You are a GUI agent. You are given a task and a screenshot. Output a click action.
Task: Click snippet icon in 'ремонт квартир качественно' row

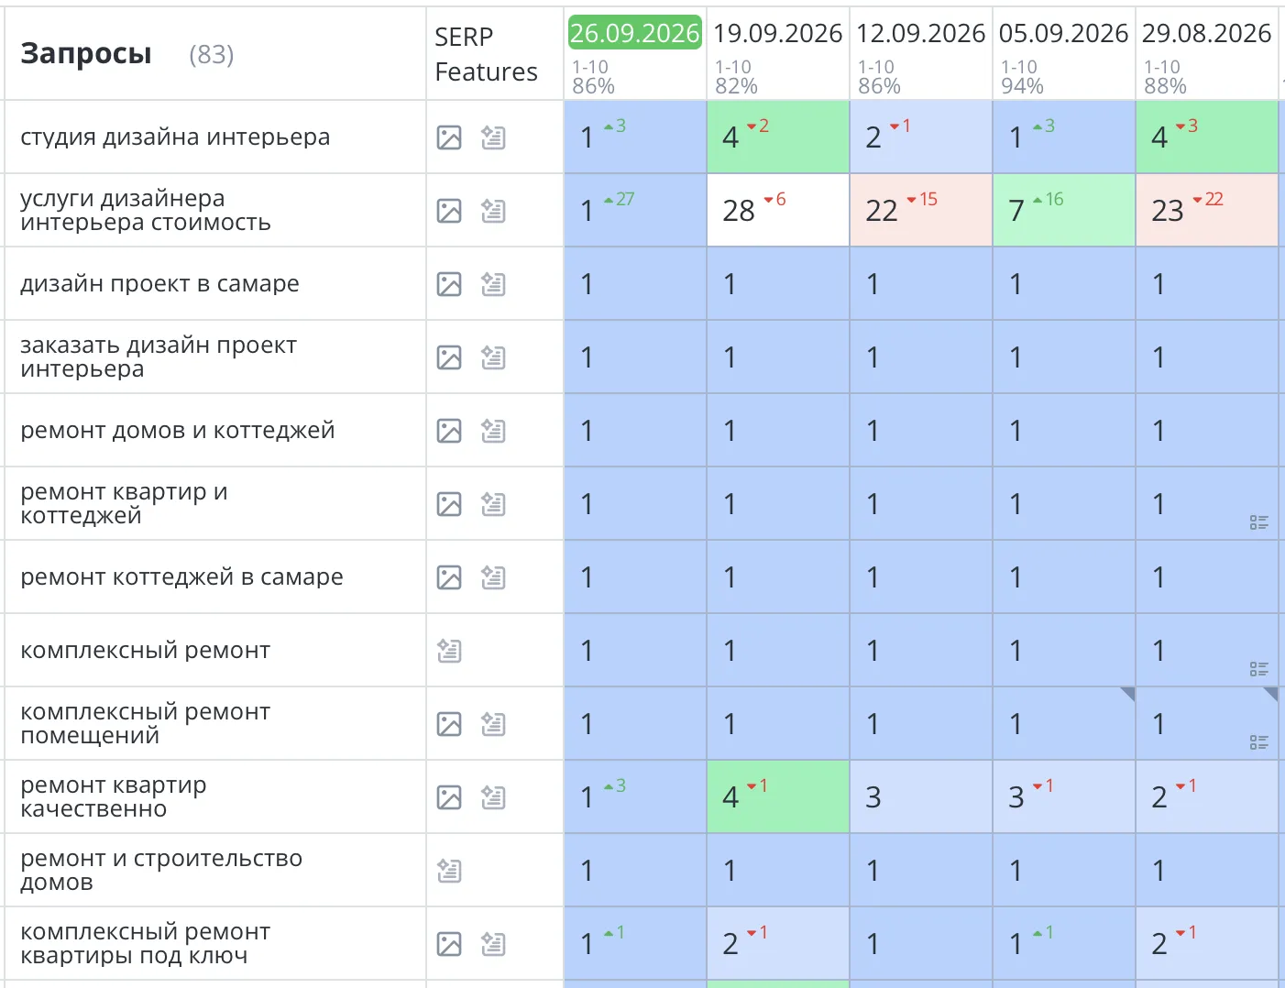[493, 797]
